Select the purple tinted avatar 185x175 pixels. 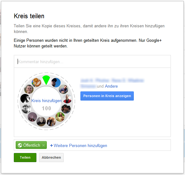coord(32,117)
